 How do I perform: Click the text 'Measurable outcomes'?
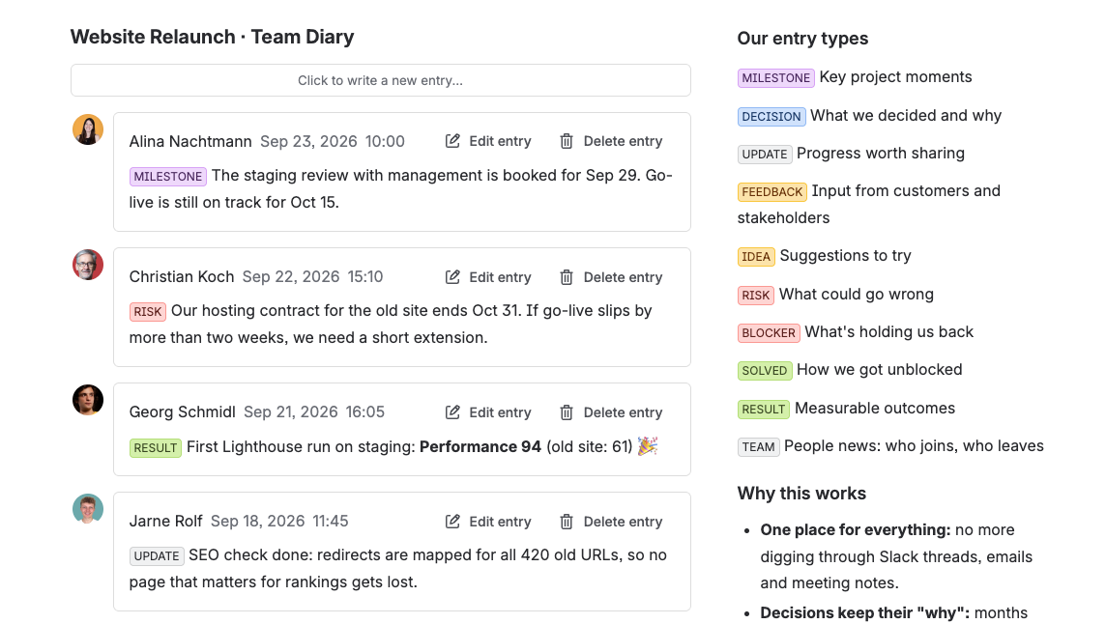[875, 409]
